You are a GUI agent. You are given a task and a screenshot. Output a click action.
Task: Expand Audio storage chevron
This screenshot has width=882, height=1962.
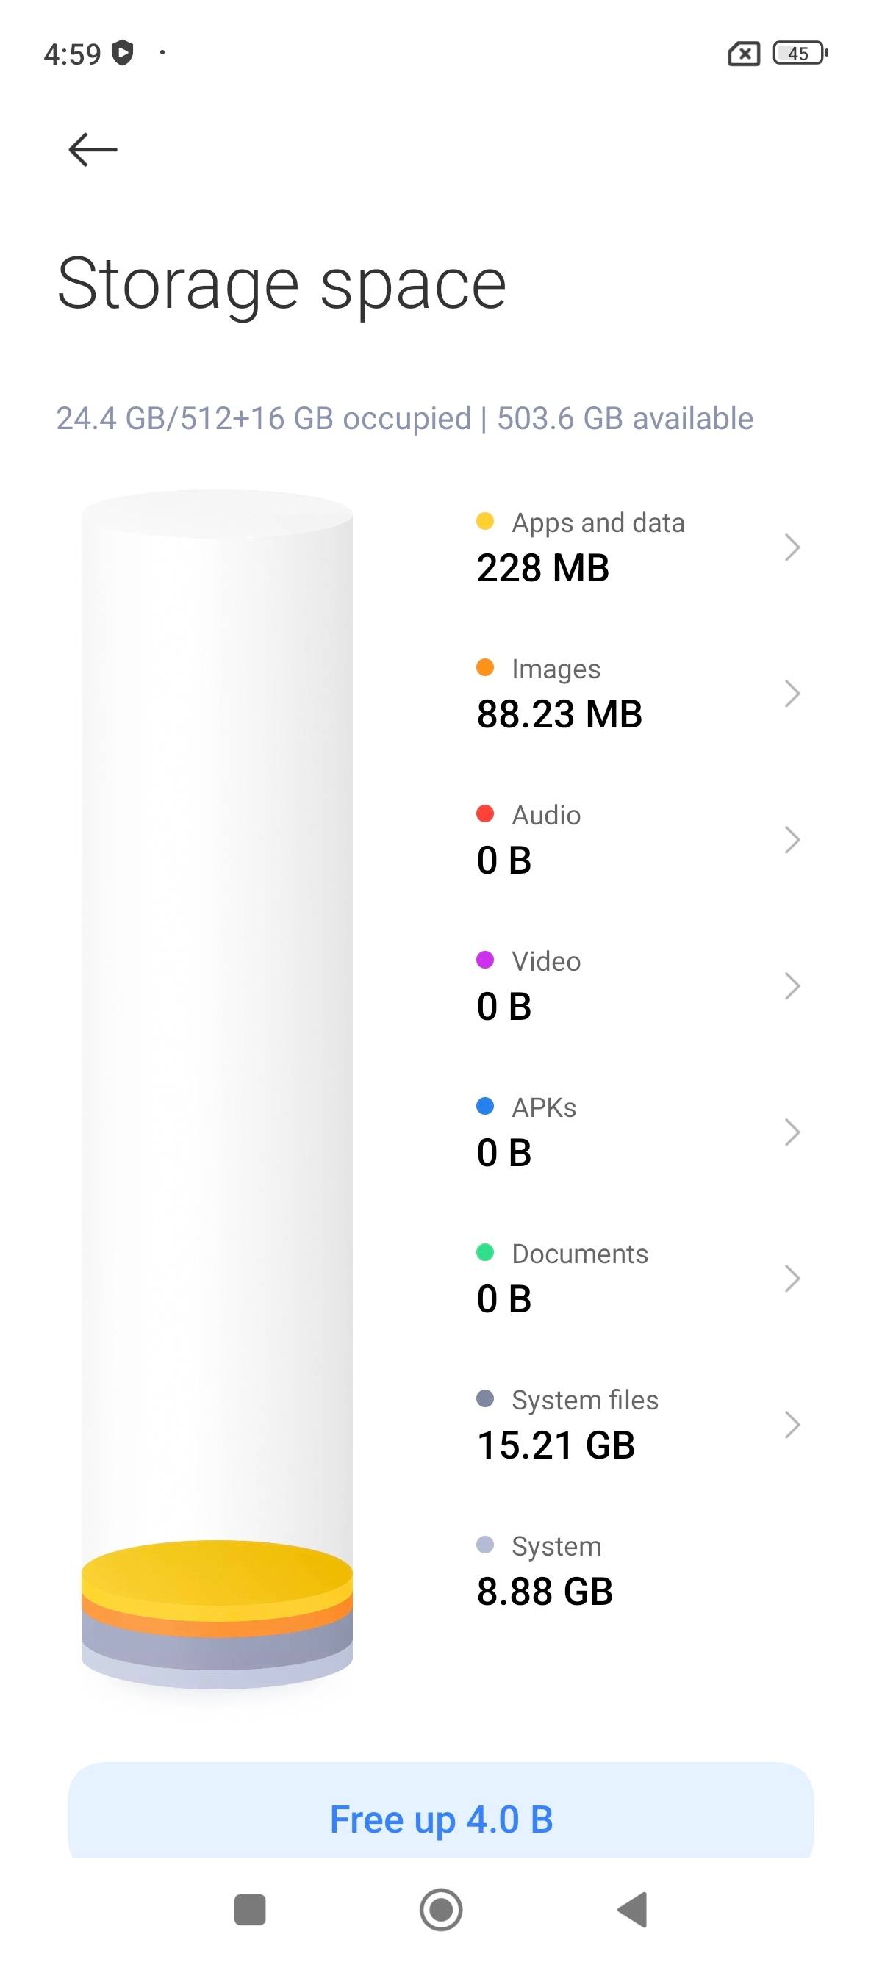pyautogui.click(x=792, y=839)
